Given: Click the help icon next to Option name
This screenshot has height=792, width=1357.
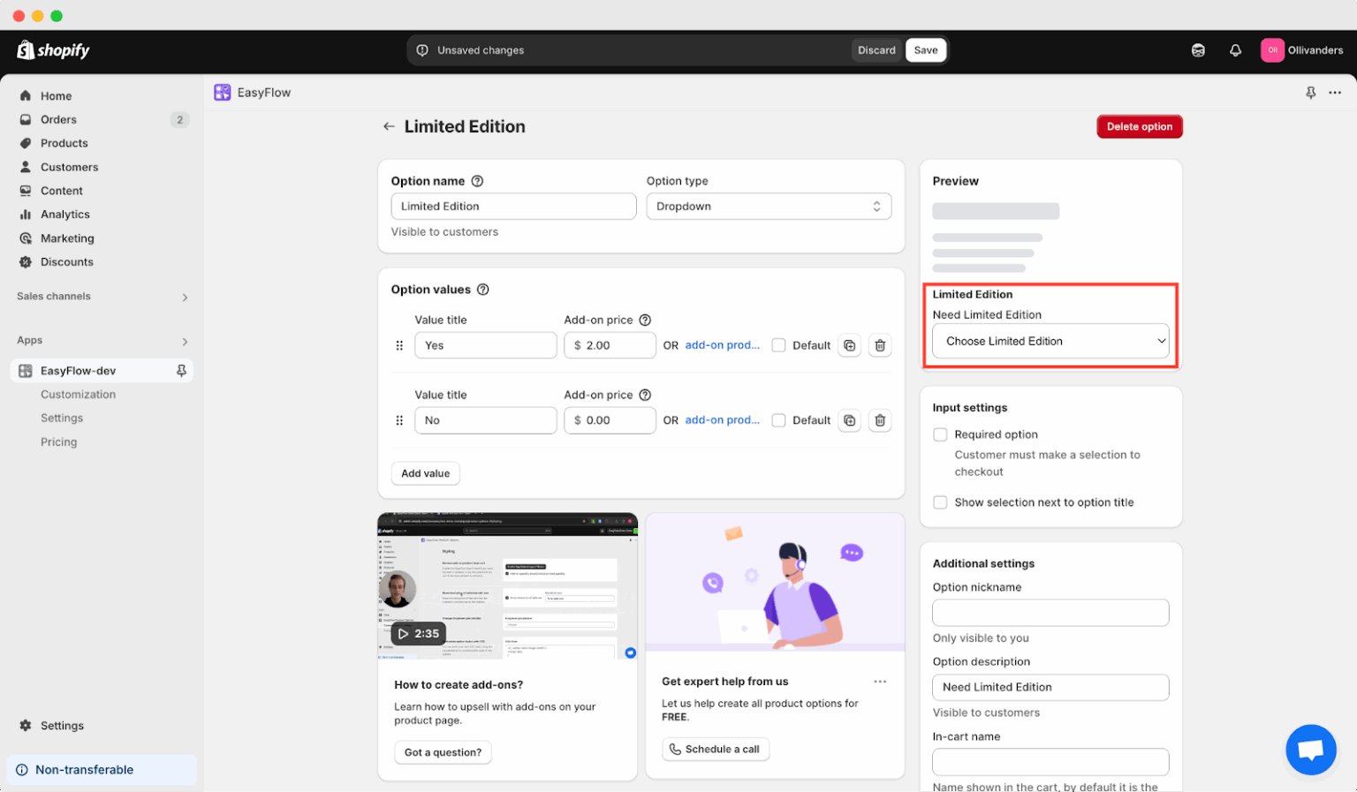Looking at the screenshot, I should (477, 181).
